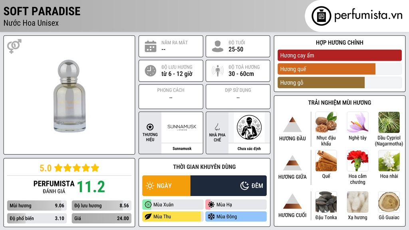Click the Sunnamusk brand name label

[182, 149]
